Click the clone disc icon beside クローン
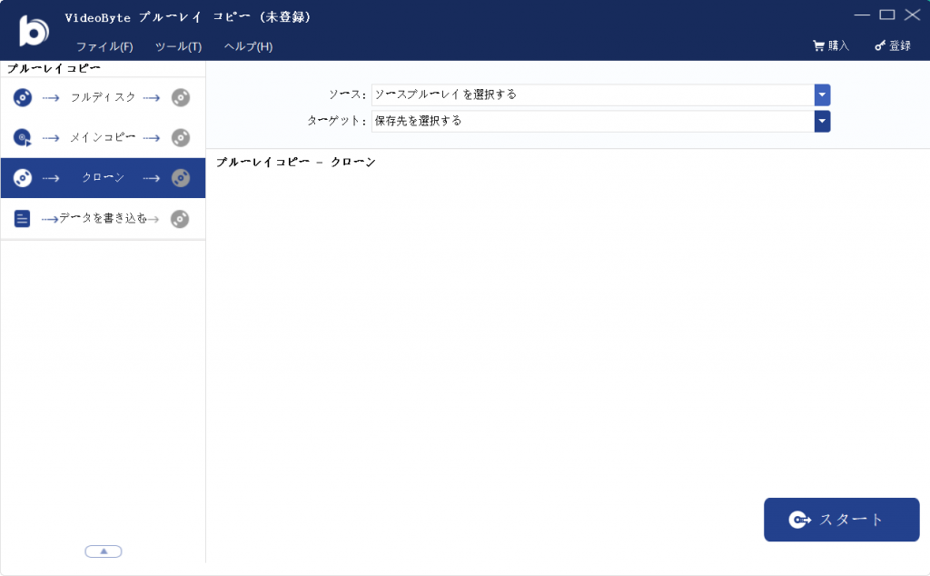This screenshot has width=930, height=576. [23, 178]
